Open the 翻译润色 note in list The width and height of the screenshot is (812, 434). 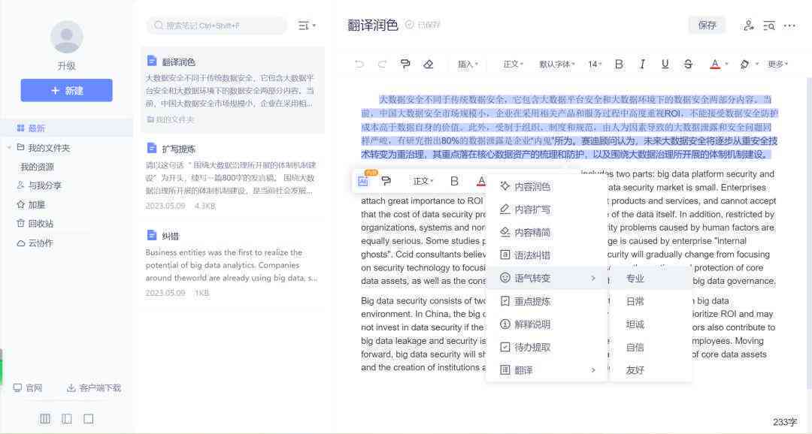[x=232, y=89]
